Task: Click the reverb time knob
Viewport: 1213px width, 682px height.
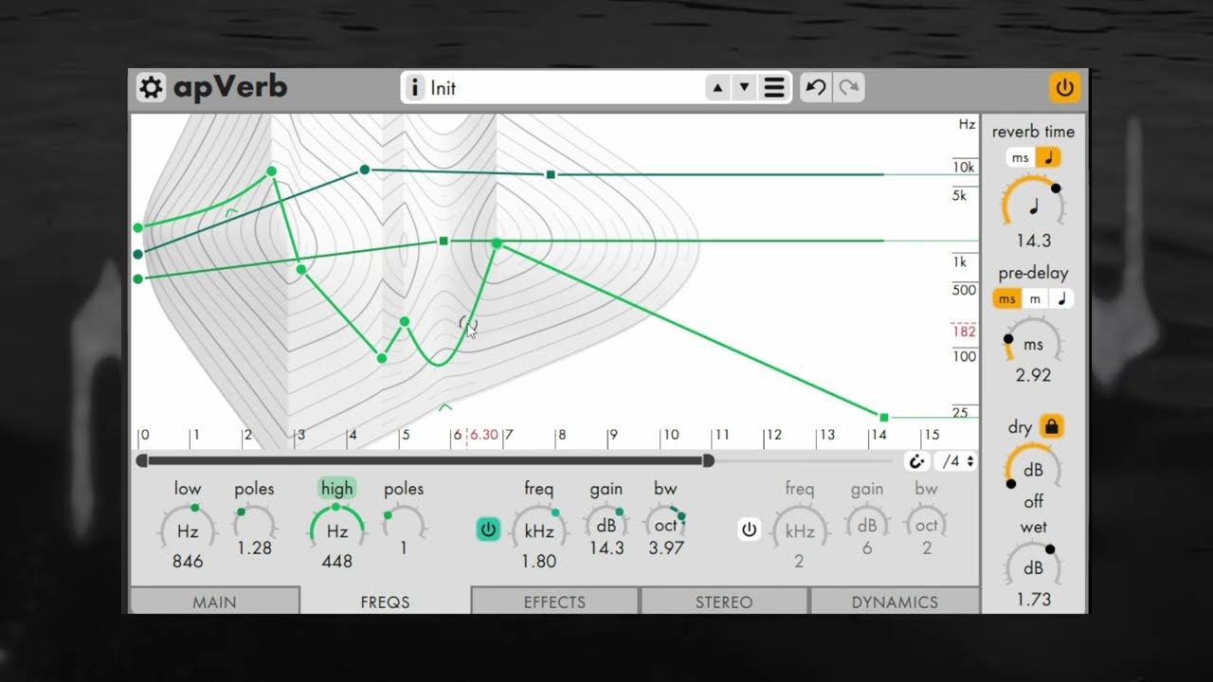Action: pyautogui.click(x=1033, y=204)
